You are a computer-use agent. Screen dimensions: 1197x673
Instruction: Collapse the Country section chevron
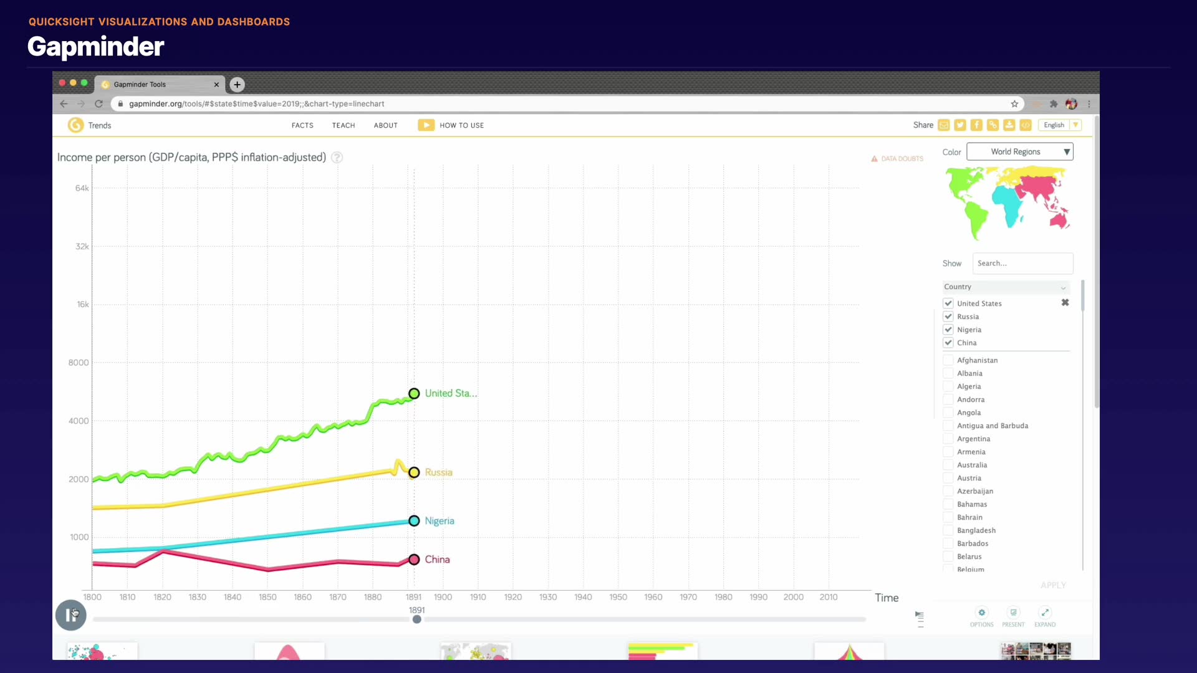coord(1063,287)
